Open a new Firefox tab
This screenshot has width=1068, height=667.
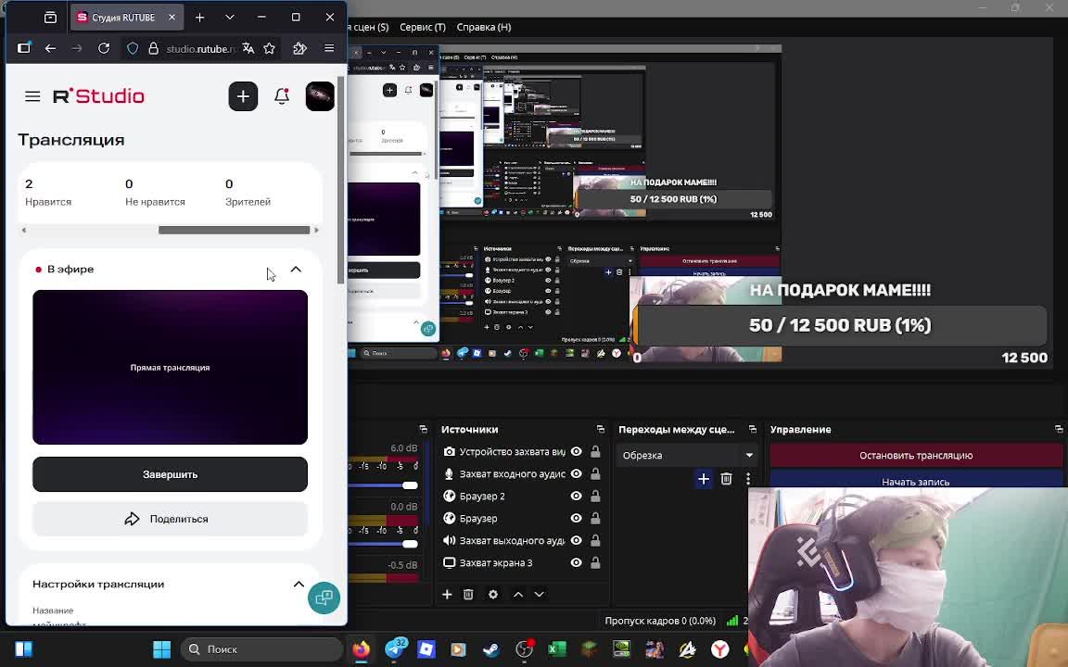(x=199, y=18)
